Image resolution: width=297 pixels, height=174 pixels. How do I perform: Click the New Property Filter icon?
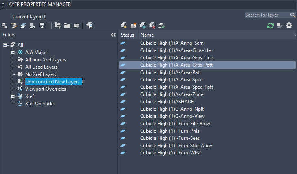(x=57, y=26)
